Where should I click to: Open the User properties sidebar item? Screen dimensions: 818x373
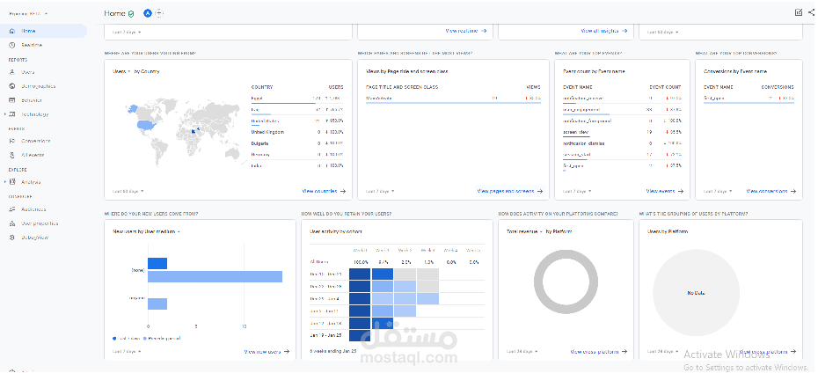(x=40, y=223)
